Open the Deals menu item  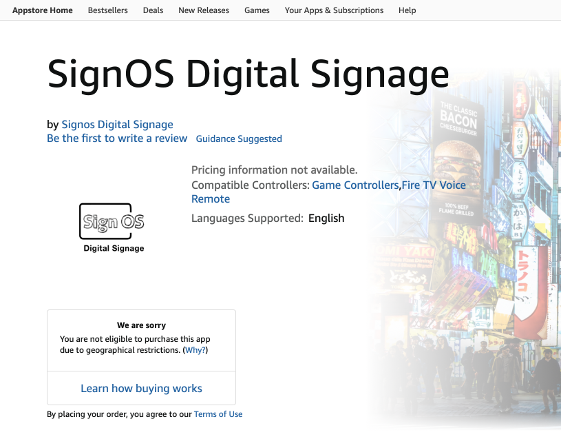[x=153, y=10]
